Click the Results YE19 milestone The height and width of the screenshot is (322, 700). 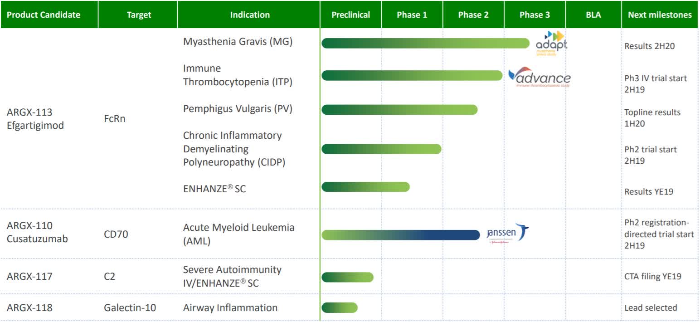click(x=649, y=191)
